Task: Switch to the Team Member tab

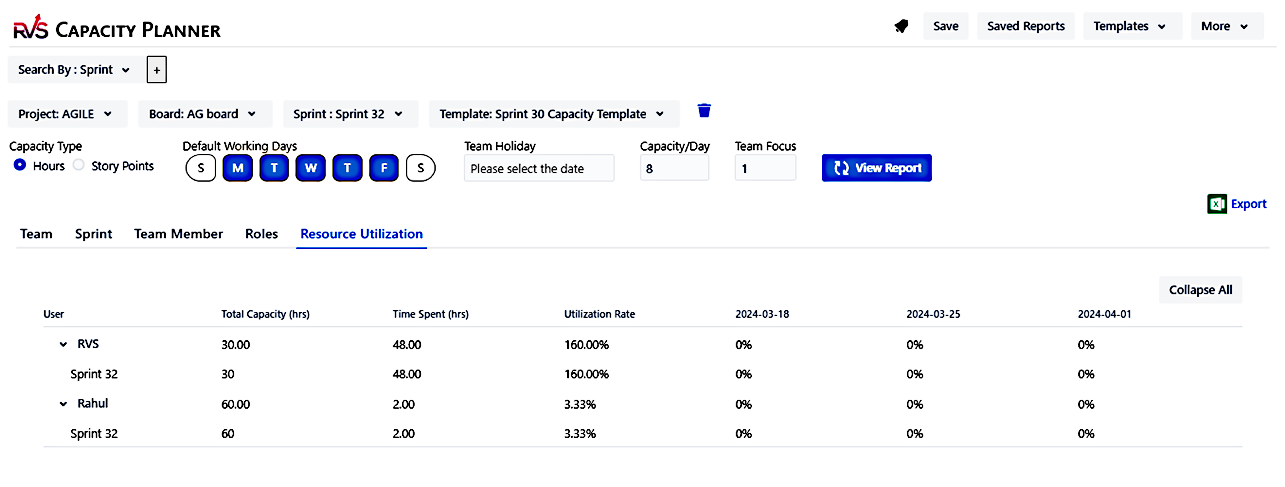Action: [x=178, y=234]
